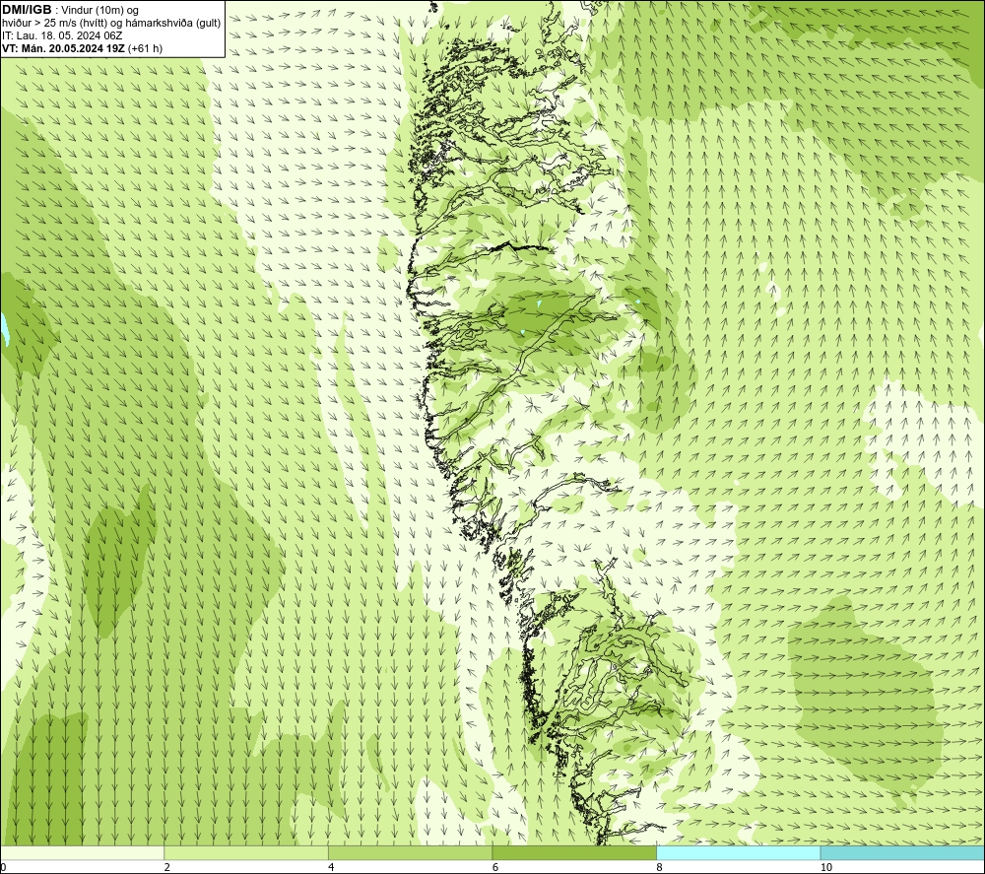Click the 4–6 m/s green swatch
This screenshot has height=874, width=985.
tap(410, 852)
